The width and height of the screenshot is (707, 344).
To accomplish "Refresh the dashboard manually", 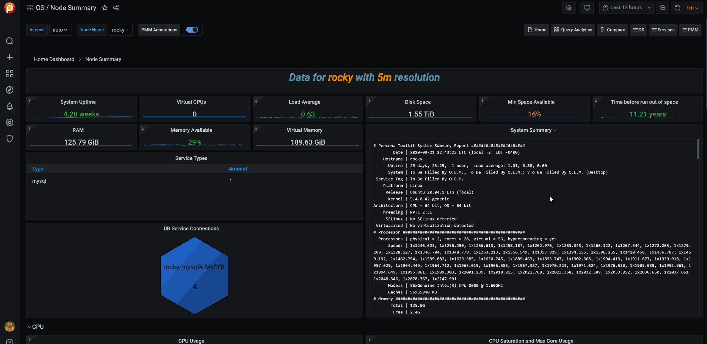I will click(x=677, y=7).
